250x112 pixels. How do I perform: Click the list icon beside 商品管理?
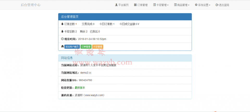(x=175, y=5)
